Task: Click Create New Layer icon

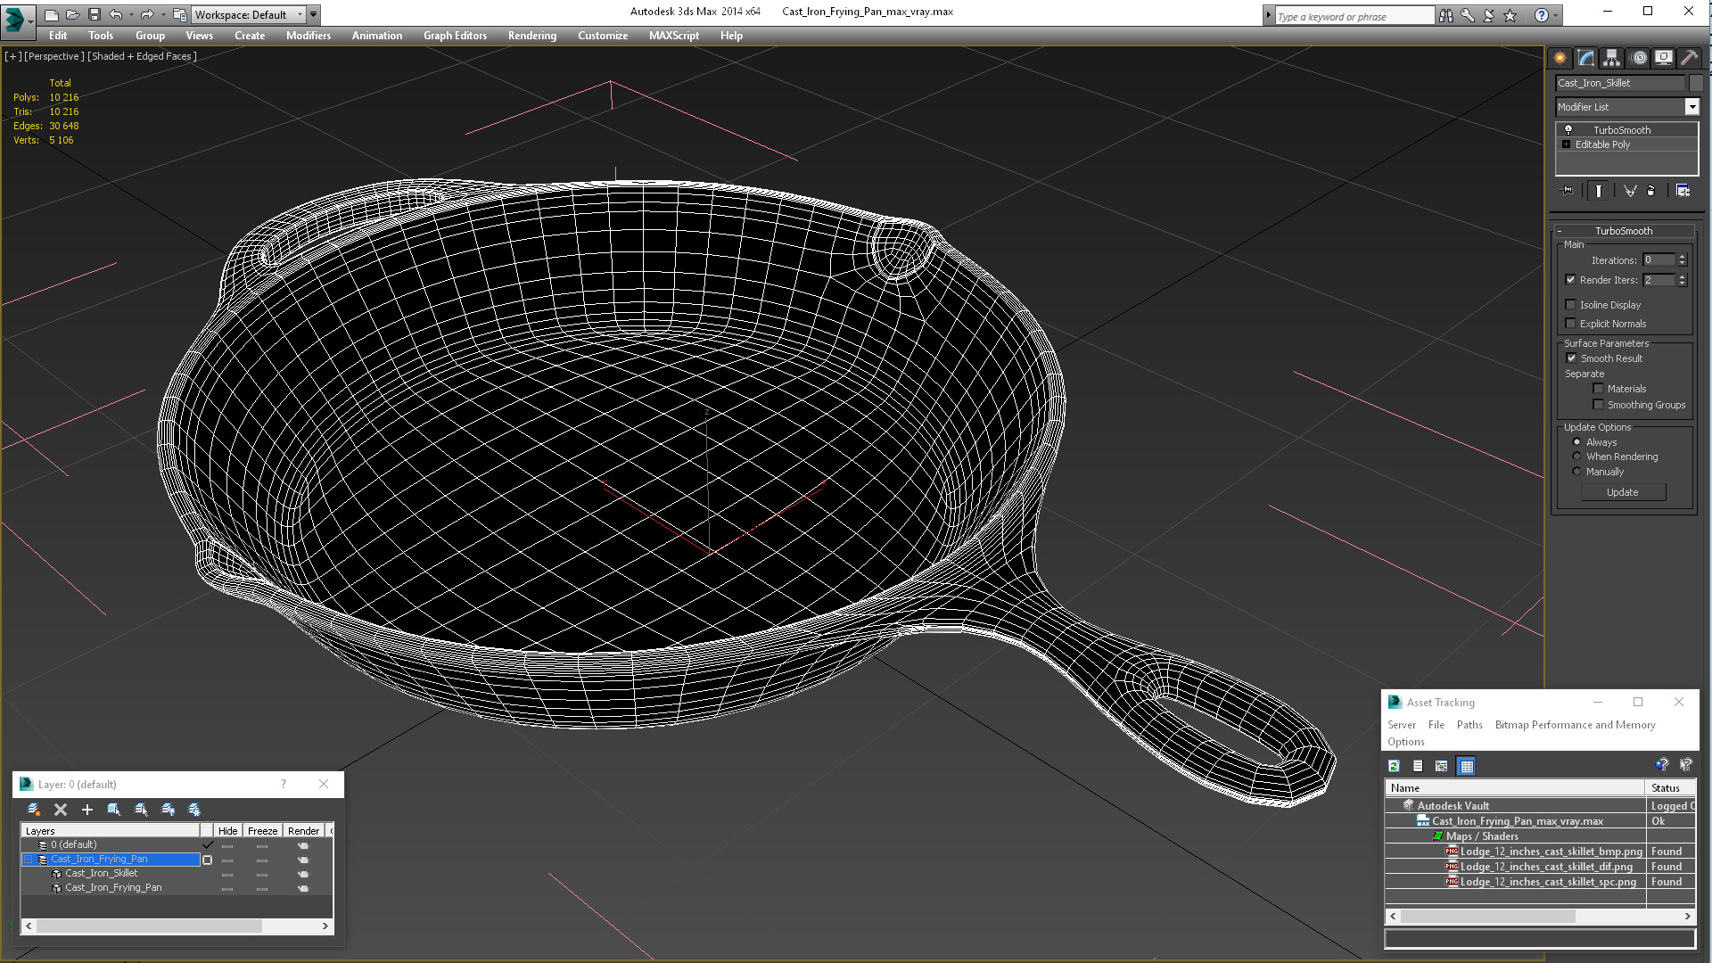Action: pos(34,810)
